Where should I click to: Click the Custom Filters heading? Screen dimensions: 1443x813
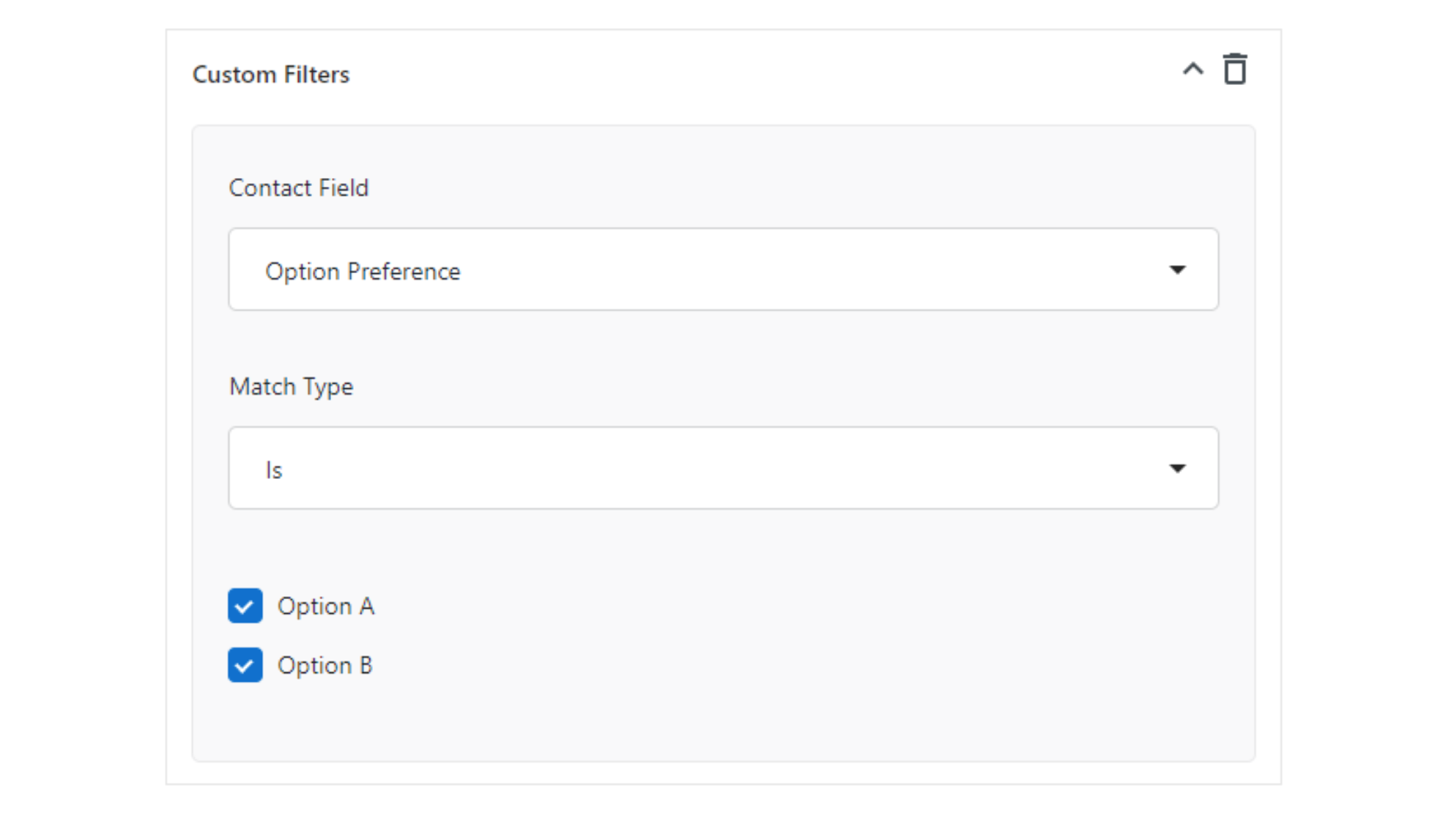pos(271,75)
